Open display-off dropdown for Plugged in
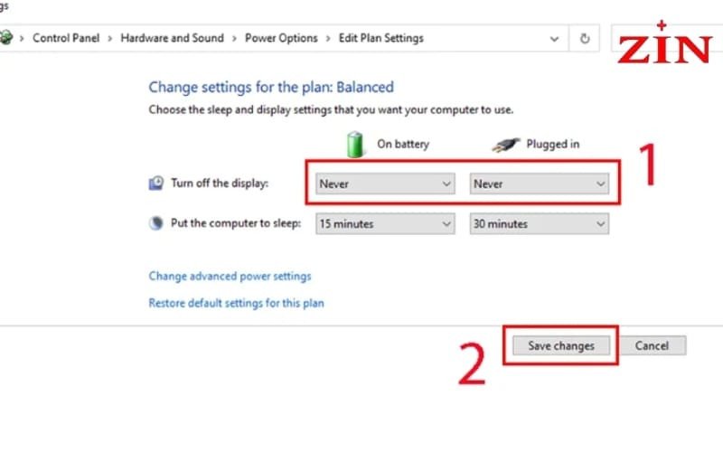The width and height of the screenshot is (723, 452). 540,184
